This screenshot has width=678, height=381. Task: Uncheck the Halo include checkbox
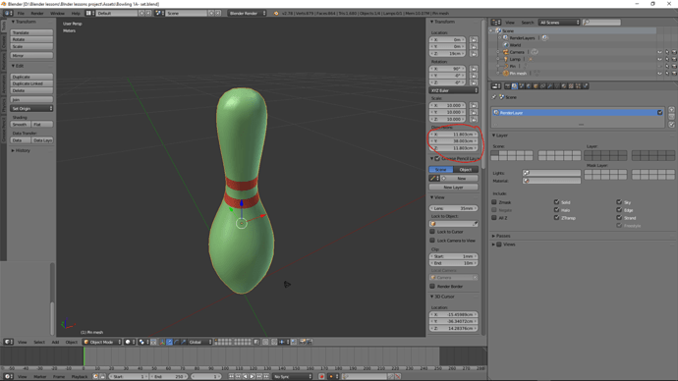556,209
